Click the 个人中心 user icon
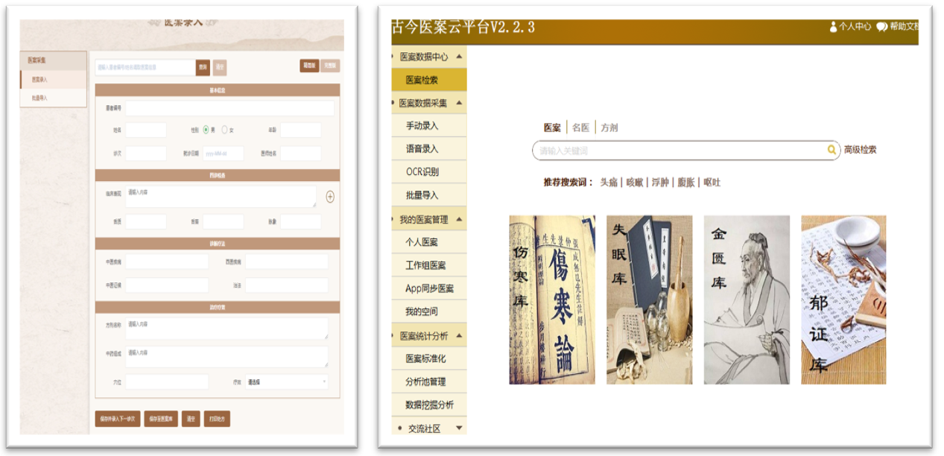This screenshot has height=456, width=944. point(833,27)
